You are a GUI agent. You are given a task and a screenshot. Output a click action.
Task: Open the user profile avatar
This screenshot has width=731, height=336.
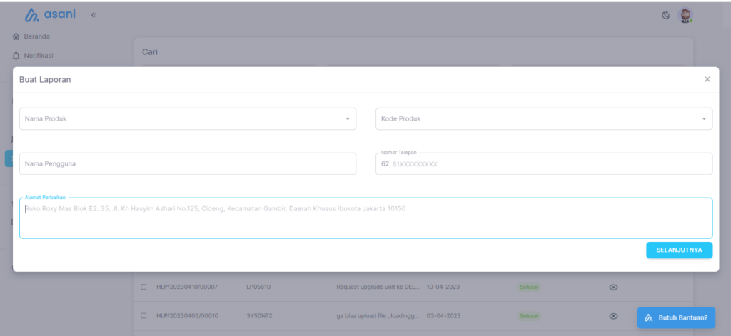pyautogui.click(x=685, y=15)
